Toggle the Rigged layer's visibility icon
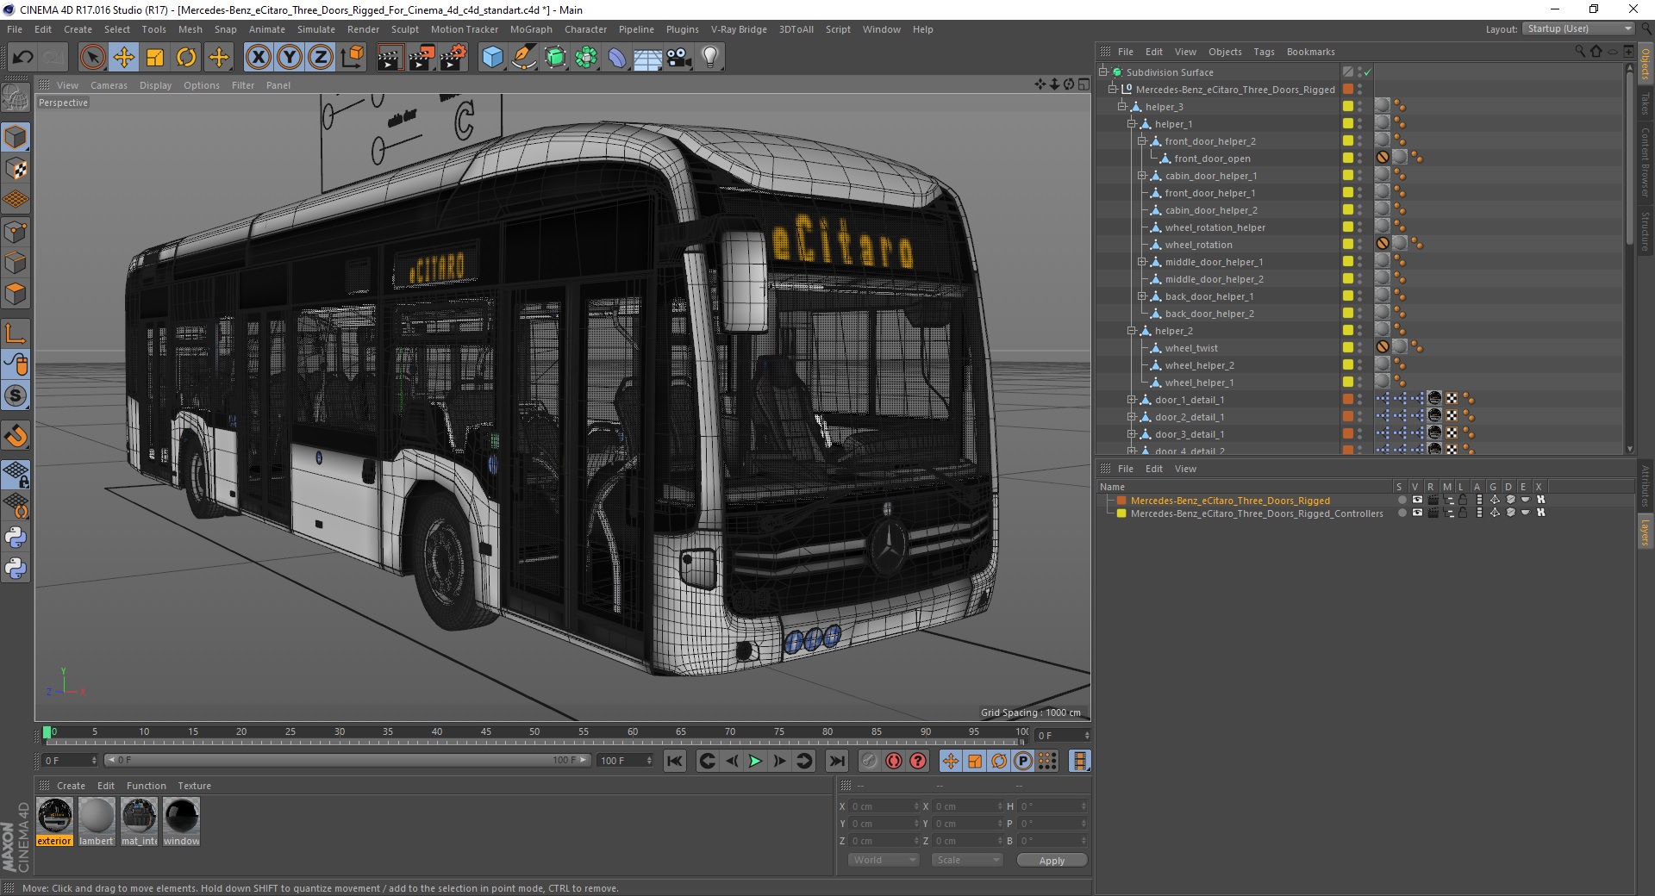The width and height of the screenshot is (1655, 896). coord(1417,500)
